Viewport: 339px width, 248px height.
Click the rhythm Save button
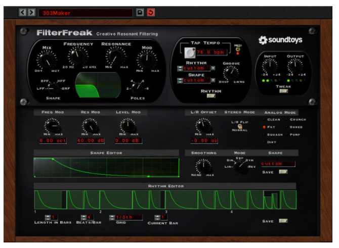pyautogui.click(x=283, y=221)
